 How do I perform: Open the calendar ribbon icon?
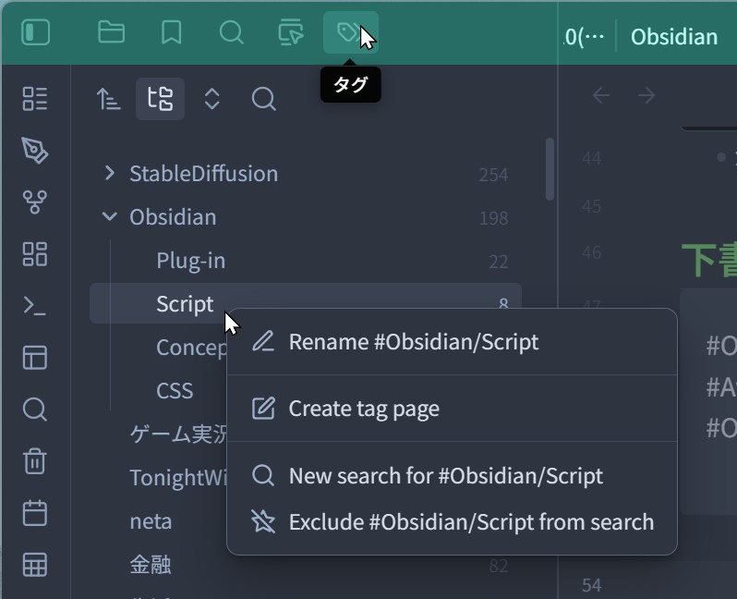tap(35, 513)
